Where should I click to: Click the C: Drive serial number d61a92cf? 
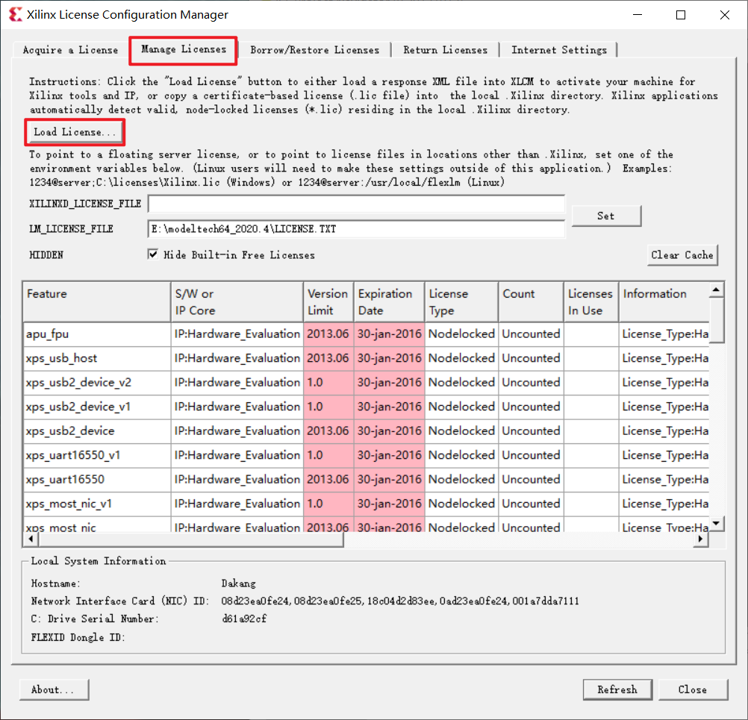[244, 619]
